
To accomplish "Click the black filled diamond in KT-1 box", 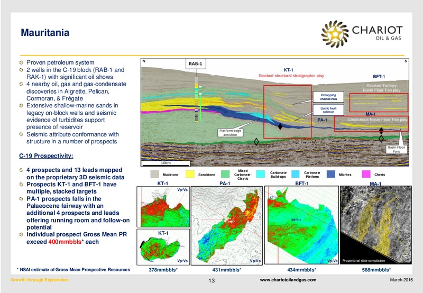I will [x=280, y=126].
